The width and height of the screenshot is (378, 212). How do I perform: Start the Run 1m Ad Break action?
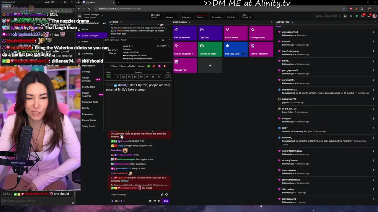210,49
